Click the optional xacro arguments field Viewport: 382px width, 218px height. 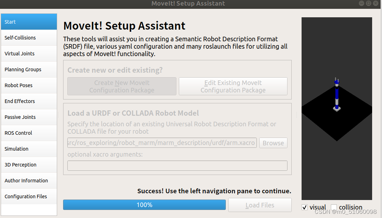click(177, 165)
